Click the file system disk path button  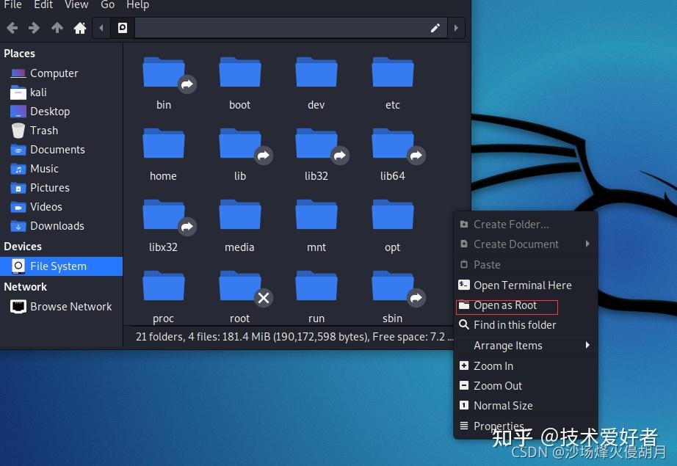click(x=123, y=28)
